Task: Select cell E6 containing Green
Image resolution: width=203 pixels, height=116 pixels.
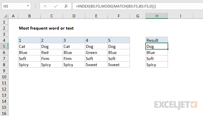Action: click(x=96, y=52)
